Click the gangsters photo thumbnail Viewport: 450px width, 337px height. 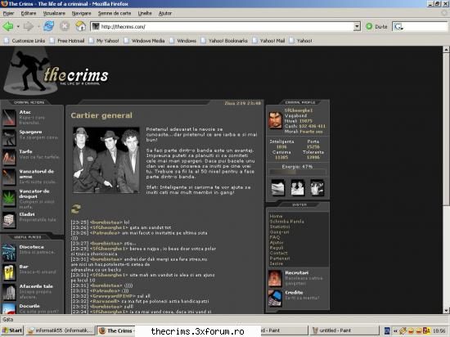106,160
